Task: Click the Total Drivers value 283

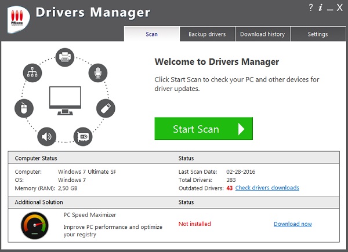Action: [x=231, y=180]
